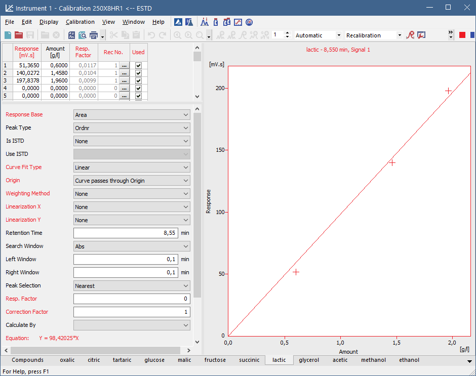Expand the Origin dropdown
This screenshot has height=376, width=476.
132,181
